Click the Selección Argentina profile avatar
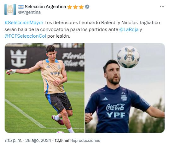The image size is (169, 145). pos(10,9)
